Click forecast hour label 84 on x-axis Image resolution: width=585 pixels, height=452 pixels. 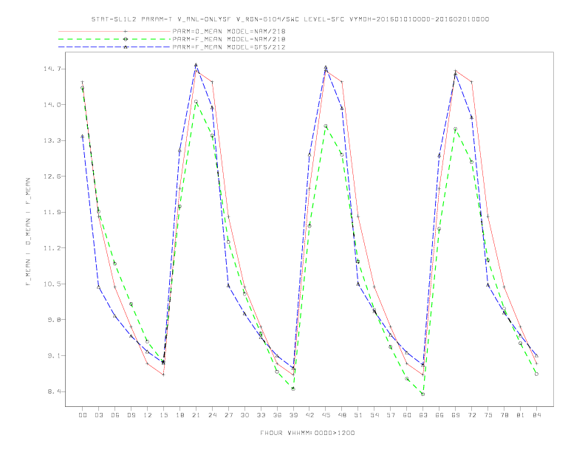[536, 415]
